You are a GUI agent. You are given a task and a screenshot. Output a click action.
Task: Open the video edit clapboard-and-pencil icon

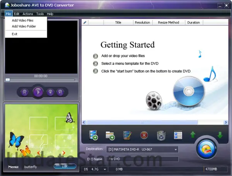(x=127, y=135)
